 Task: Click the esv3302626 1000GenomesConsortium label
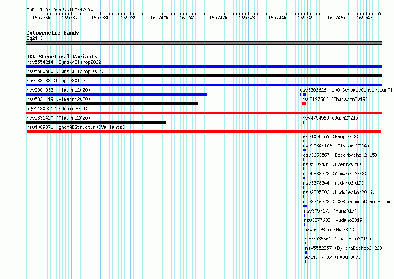pos(347,90)
